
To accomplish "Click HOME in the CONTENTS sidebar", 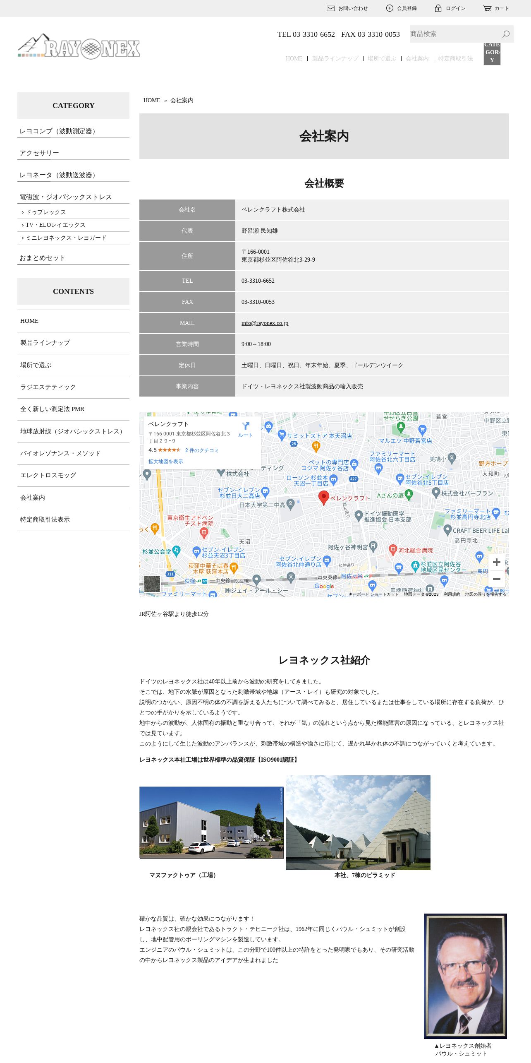I will (73, 321).
